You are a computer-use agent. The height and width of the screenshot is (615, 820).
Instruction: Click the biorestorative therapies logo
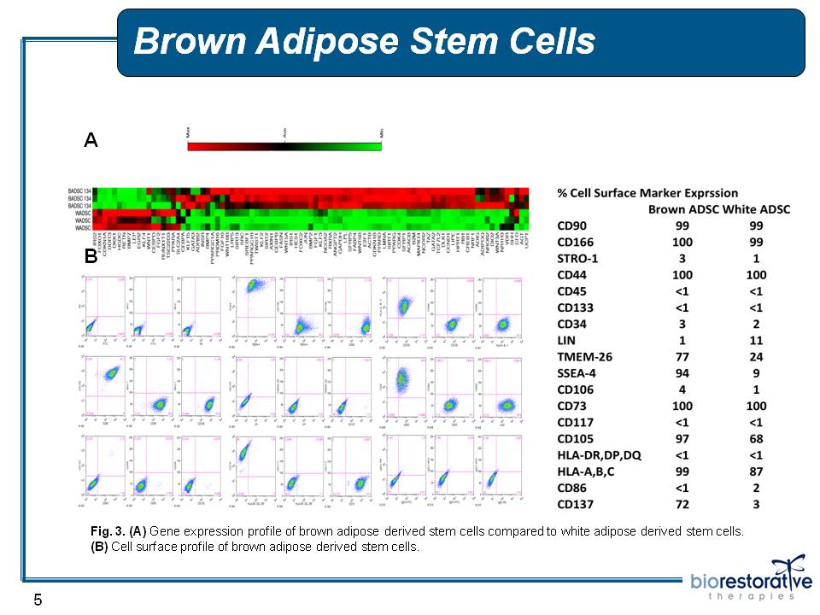752,577
